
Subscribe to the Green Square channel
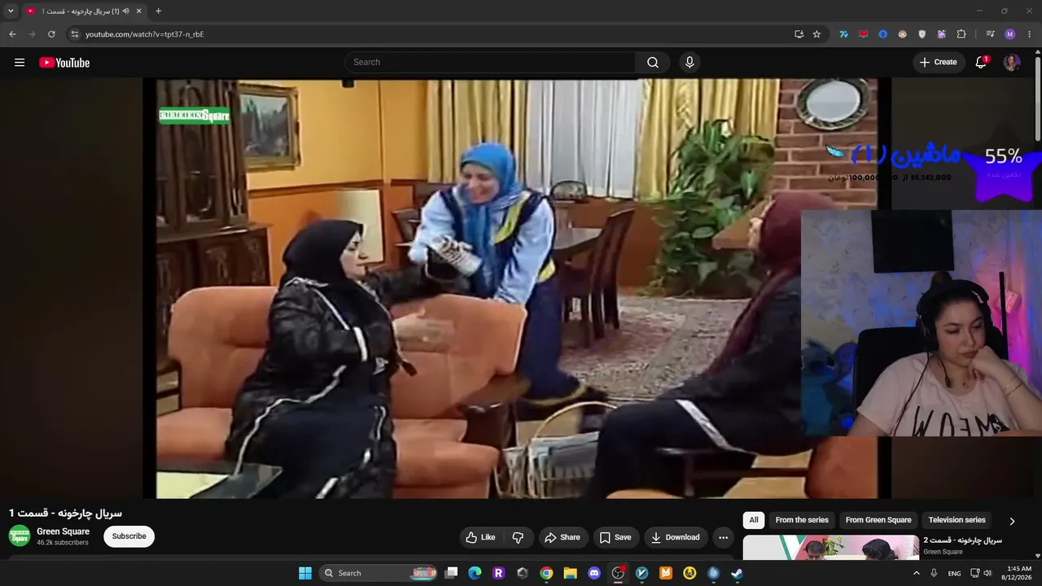tap(129, 536)
